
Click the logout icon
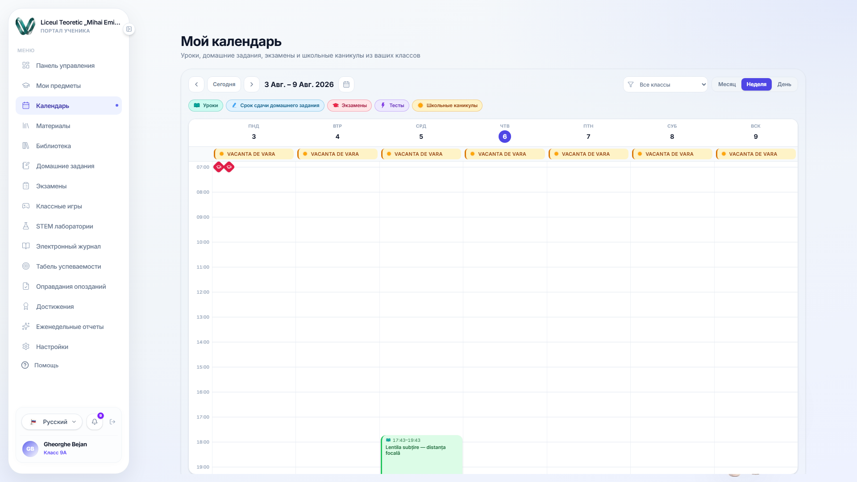click(x=112, y=422)
